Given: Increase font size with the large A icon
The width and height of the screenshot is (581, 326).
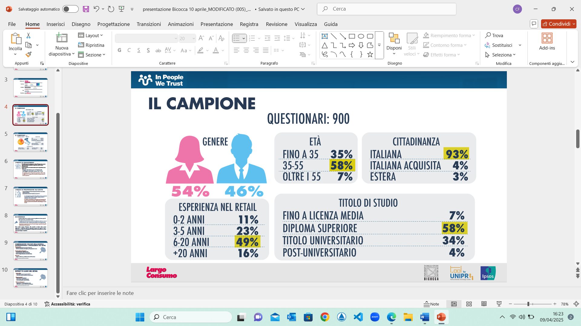Looking at the screenshot, I should click(x=201, y=38).
